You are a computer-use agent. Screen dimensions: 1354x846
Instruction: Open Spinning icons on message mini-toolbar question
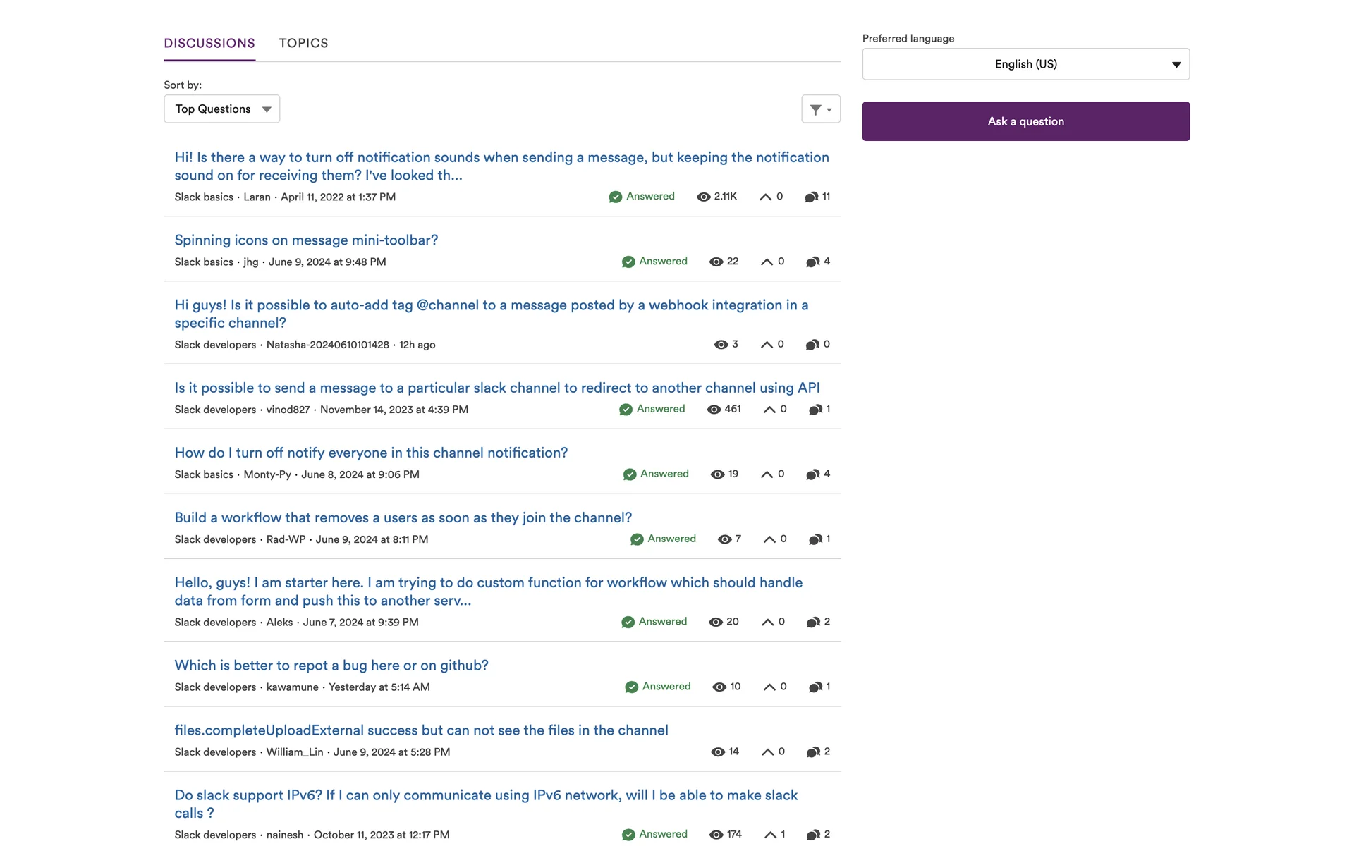[x=306, y=240]
